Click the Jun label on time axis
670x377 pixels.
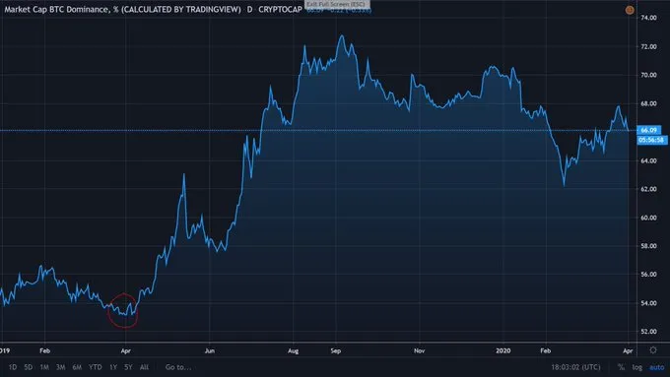click(209, 350)
